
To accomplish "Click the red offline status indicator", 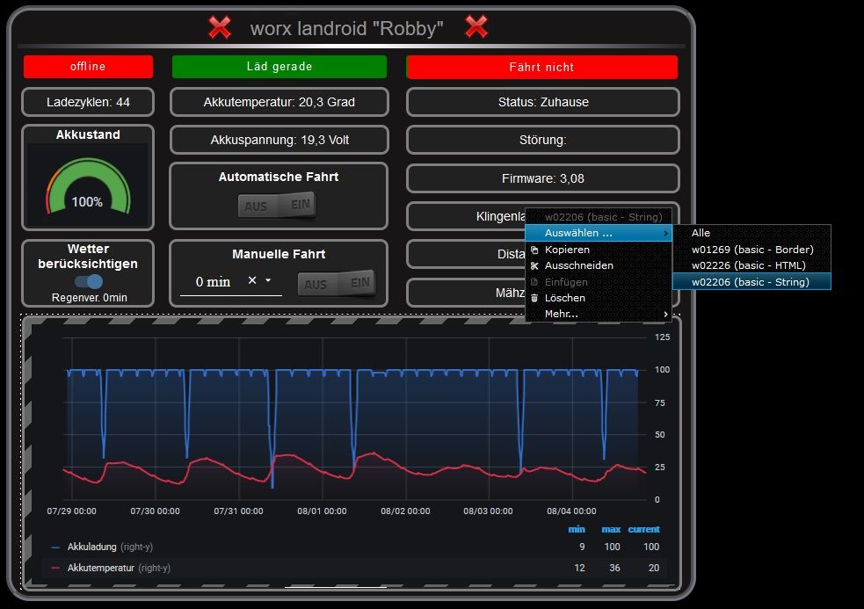I will click(x=88, y=67).
